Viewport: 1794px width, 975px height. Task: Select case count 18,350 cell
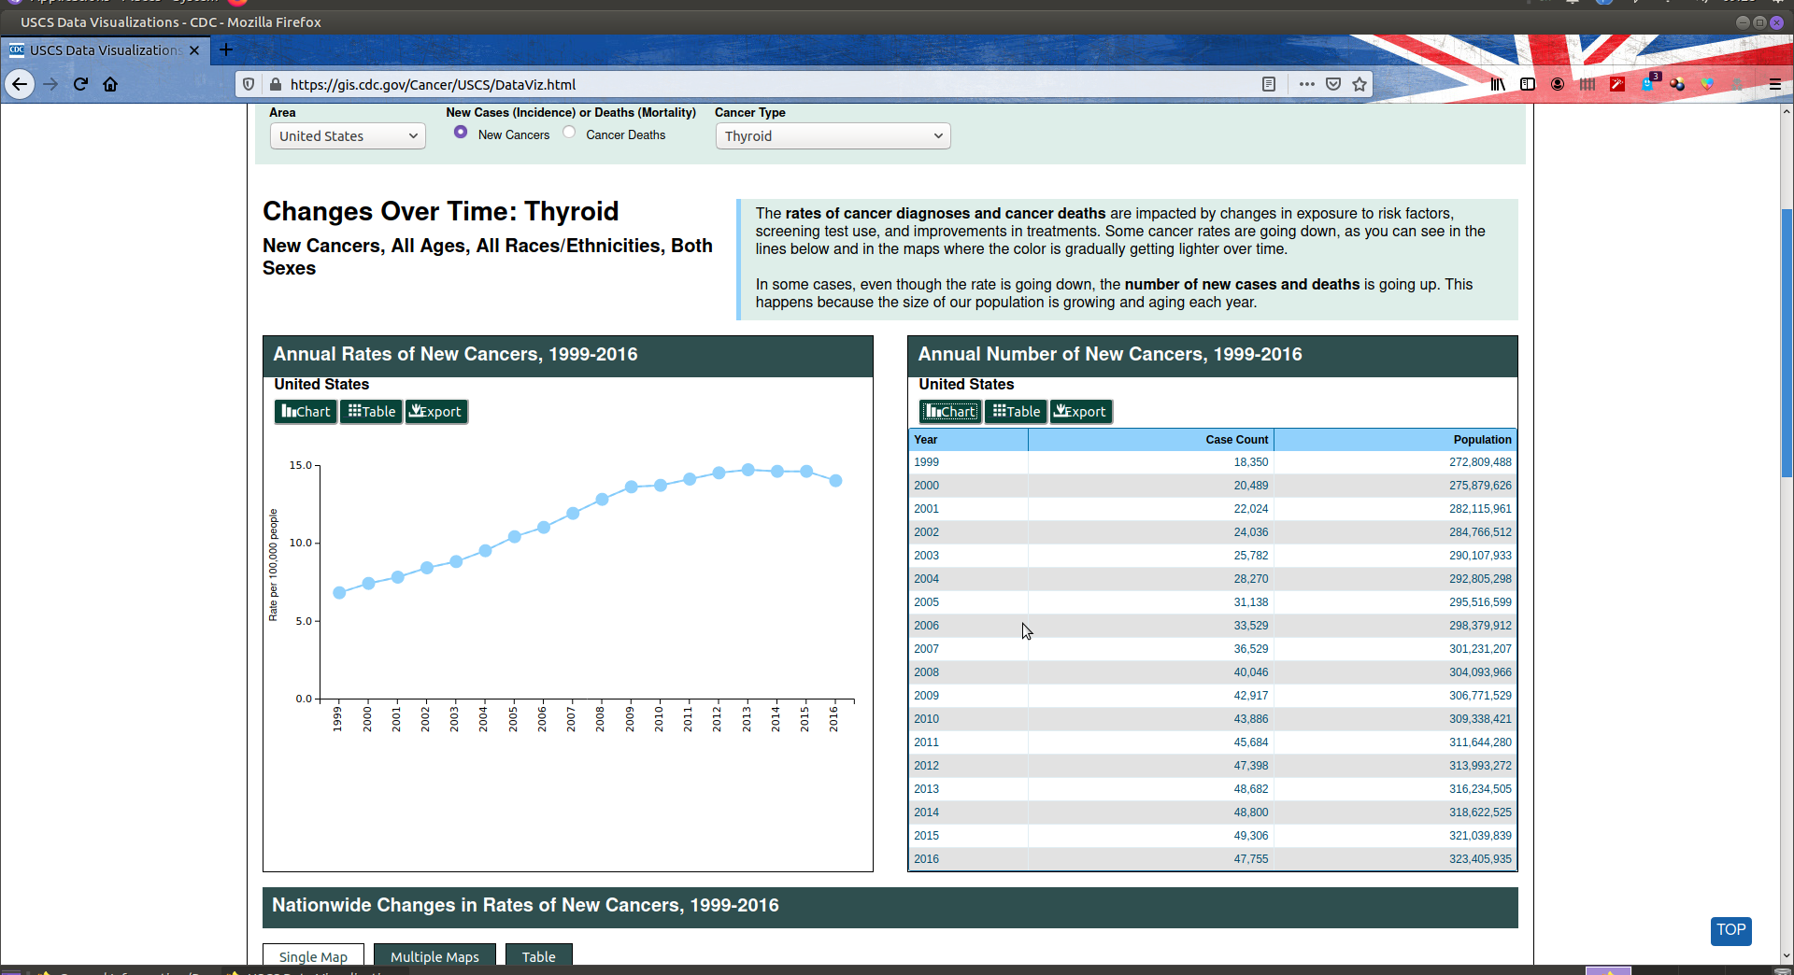click(1151, 462)
